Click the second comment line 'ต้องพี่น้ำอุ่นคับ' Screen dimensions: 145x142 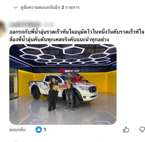tap(59, 39)
